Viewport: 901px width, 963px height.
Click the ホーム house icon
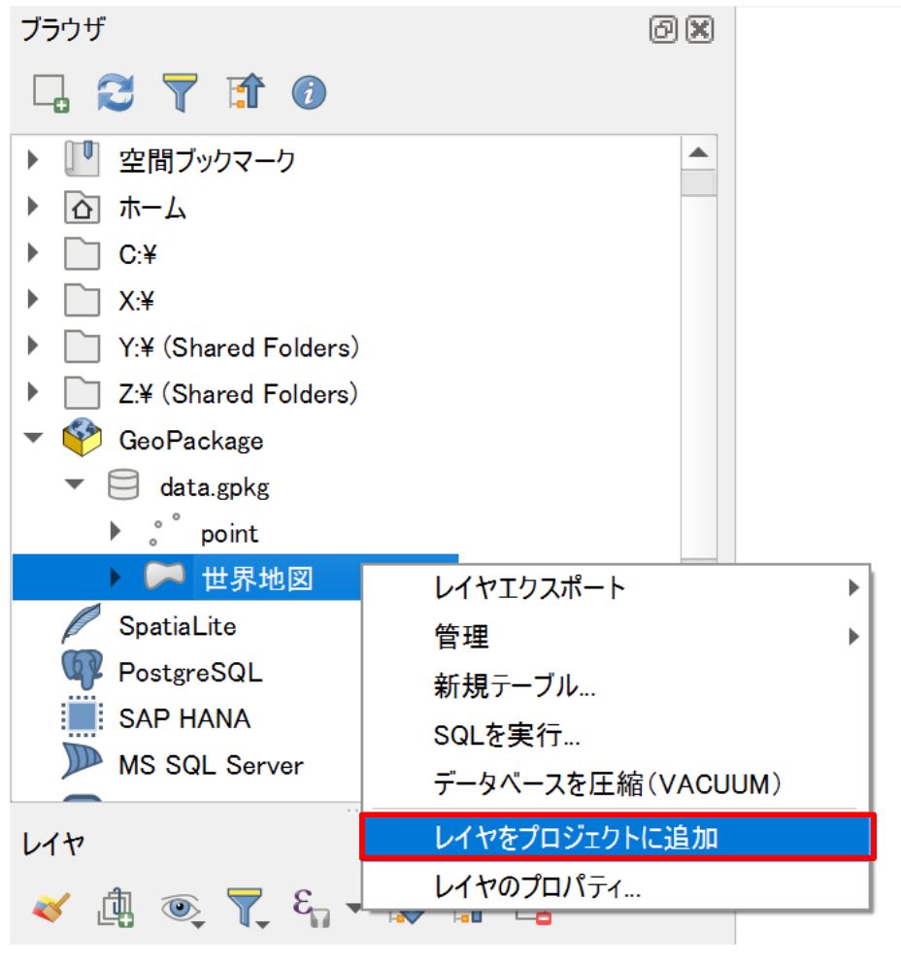(82, 208)
